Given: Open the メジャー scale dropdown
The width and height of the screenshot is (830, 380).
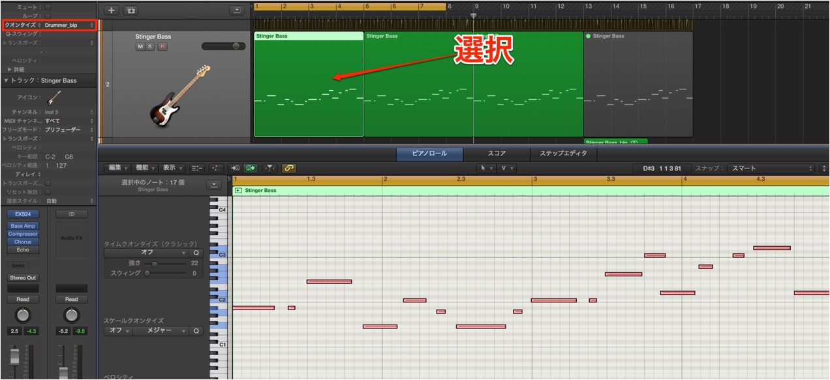Looking at the screenshot, I should click(x=161, y=331).
